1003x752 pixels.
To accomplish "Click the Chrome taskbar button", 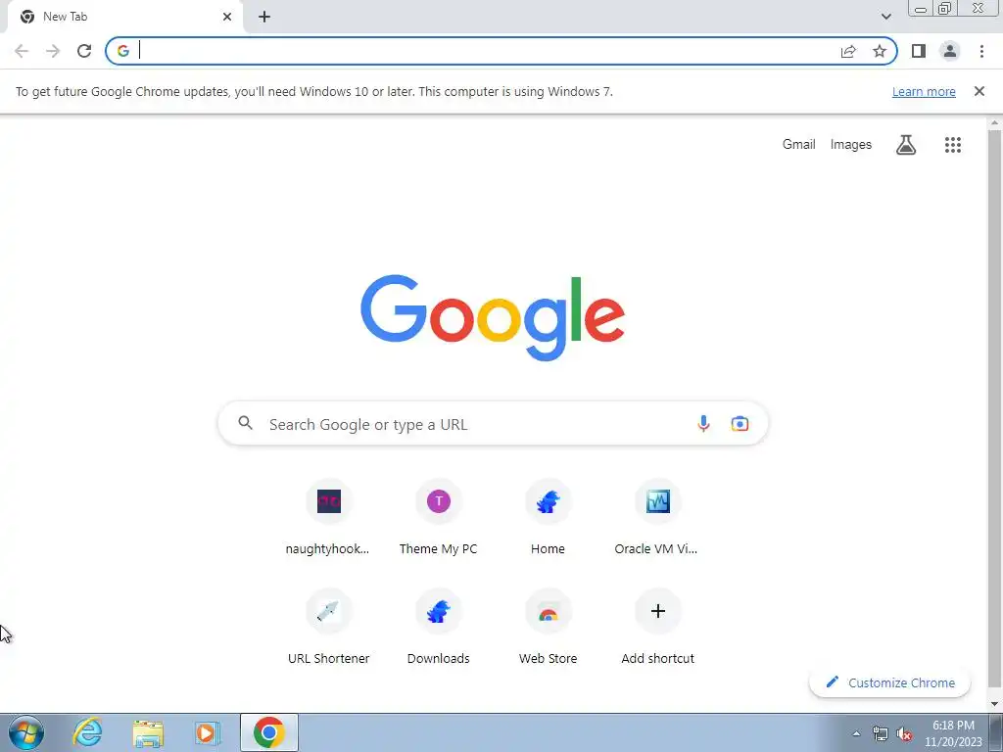I will [x=269, y=732].
